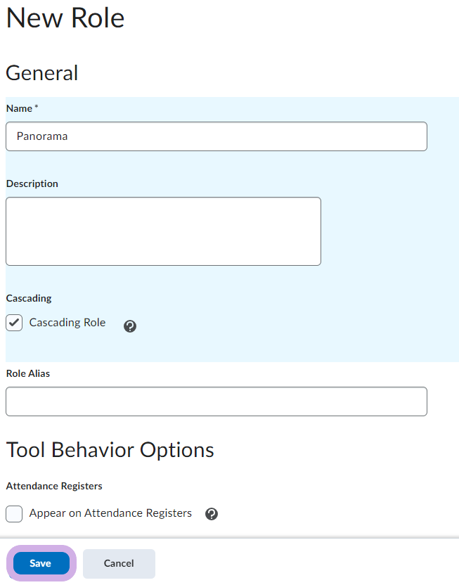Click the bold Attendance Registers group label
Screen dimensions: 459x585
[54, 486]
